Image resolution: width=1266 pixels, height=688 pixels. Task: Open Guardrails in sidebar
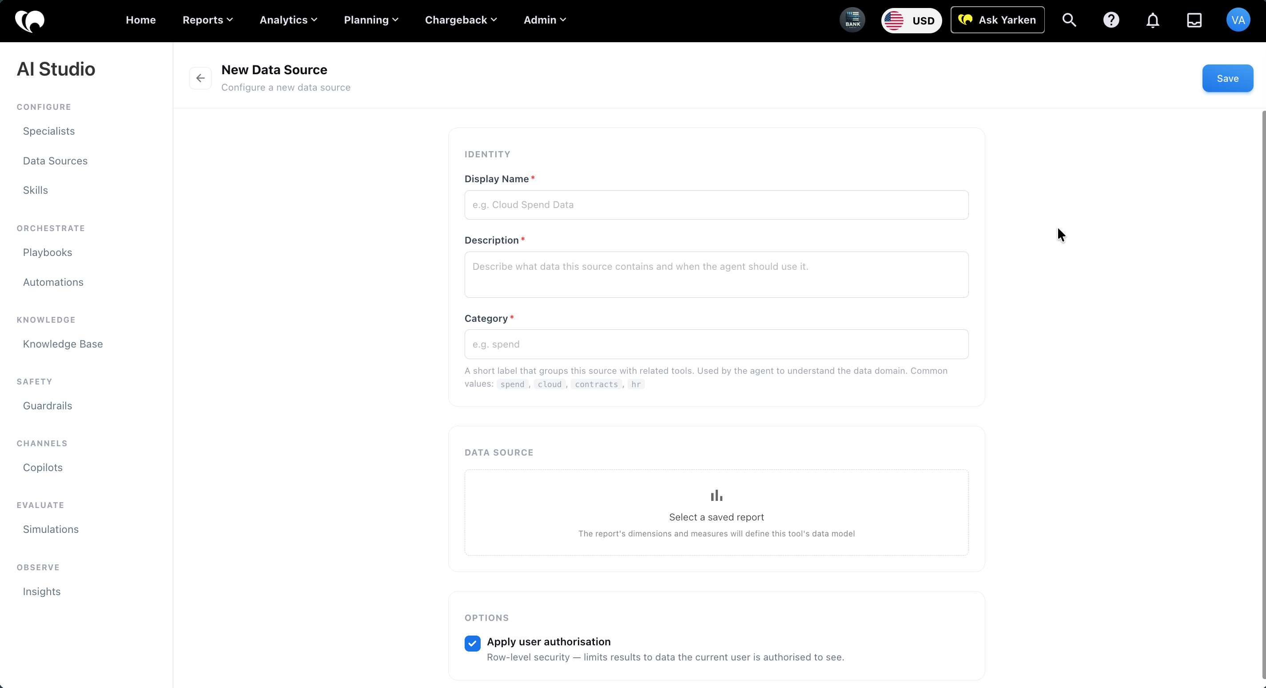point(47,406)
